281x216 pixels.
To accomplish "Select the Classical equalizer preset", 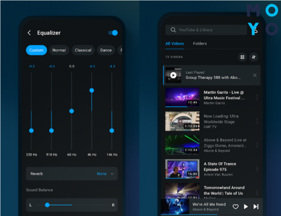I will point(83,50).
